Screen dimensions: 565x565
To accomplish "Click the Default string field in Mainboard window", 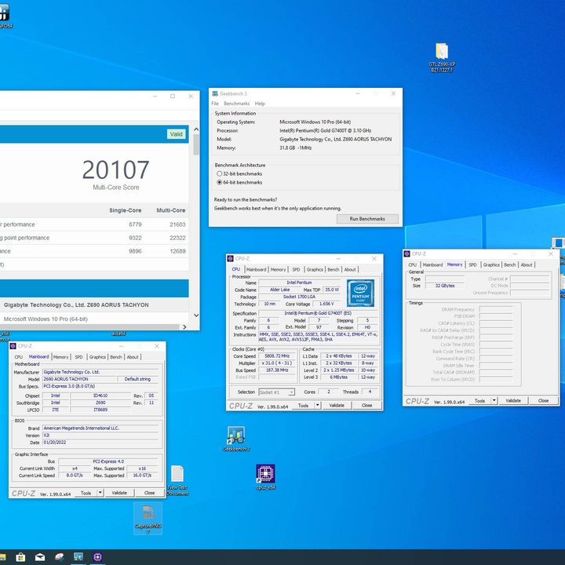I will (137, 379).
